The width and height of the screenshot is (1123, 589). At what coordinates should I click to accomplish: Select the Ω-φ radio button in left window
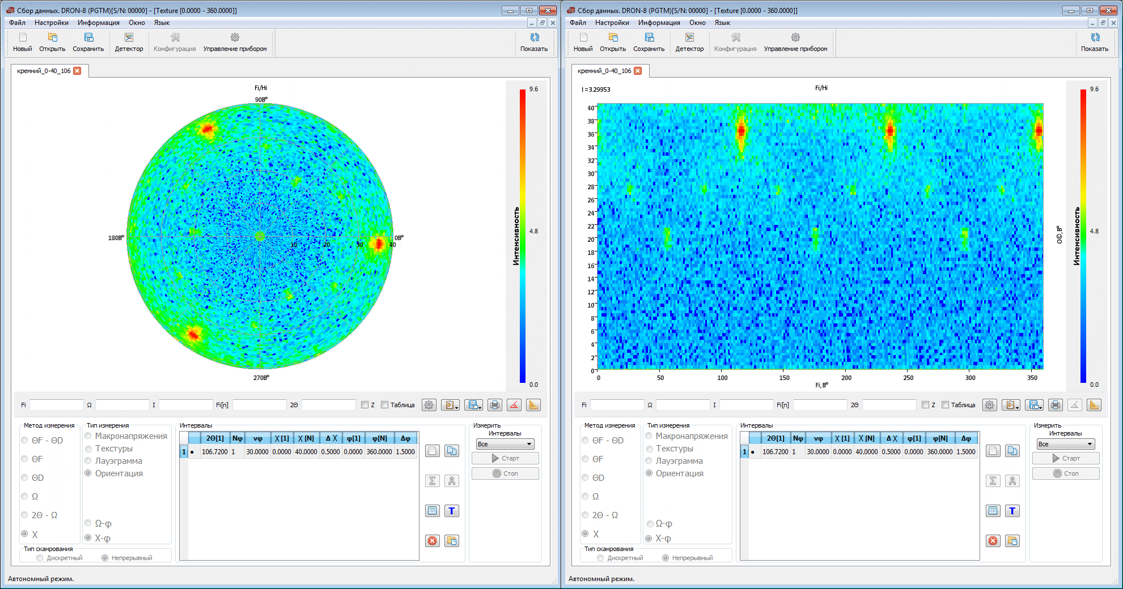88,523
